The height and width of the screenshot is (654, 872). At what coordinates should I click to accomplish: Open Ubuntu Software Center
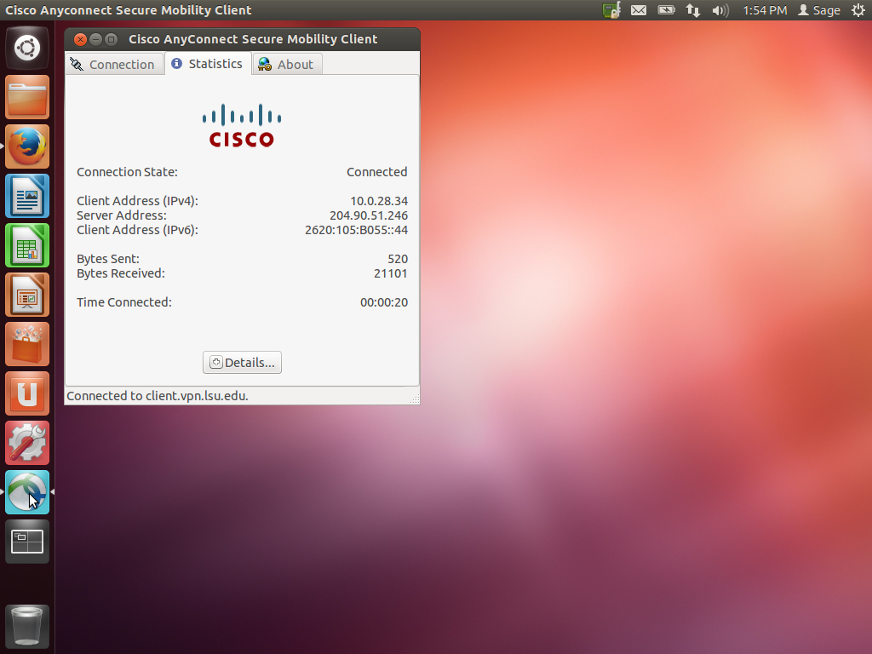(x=27, y=344)
